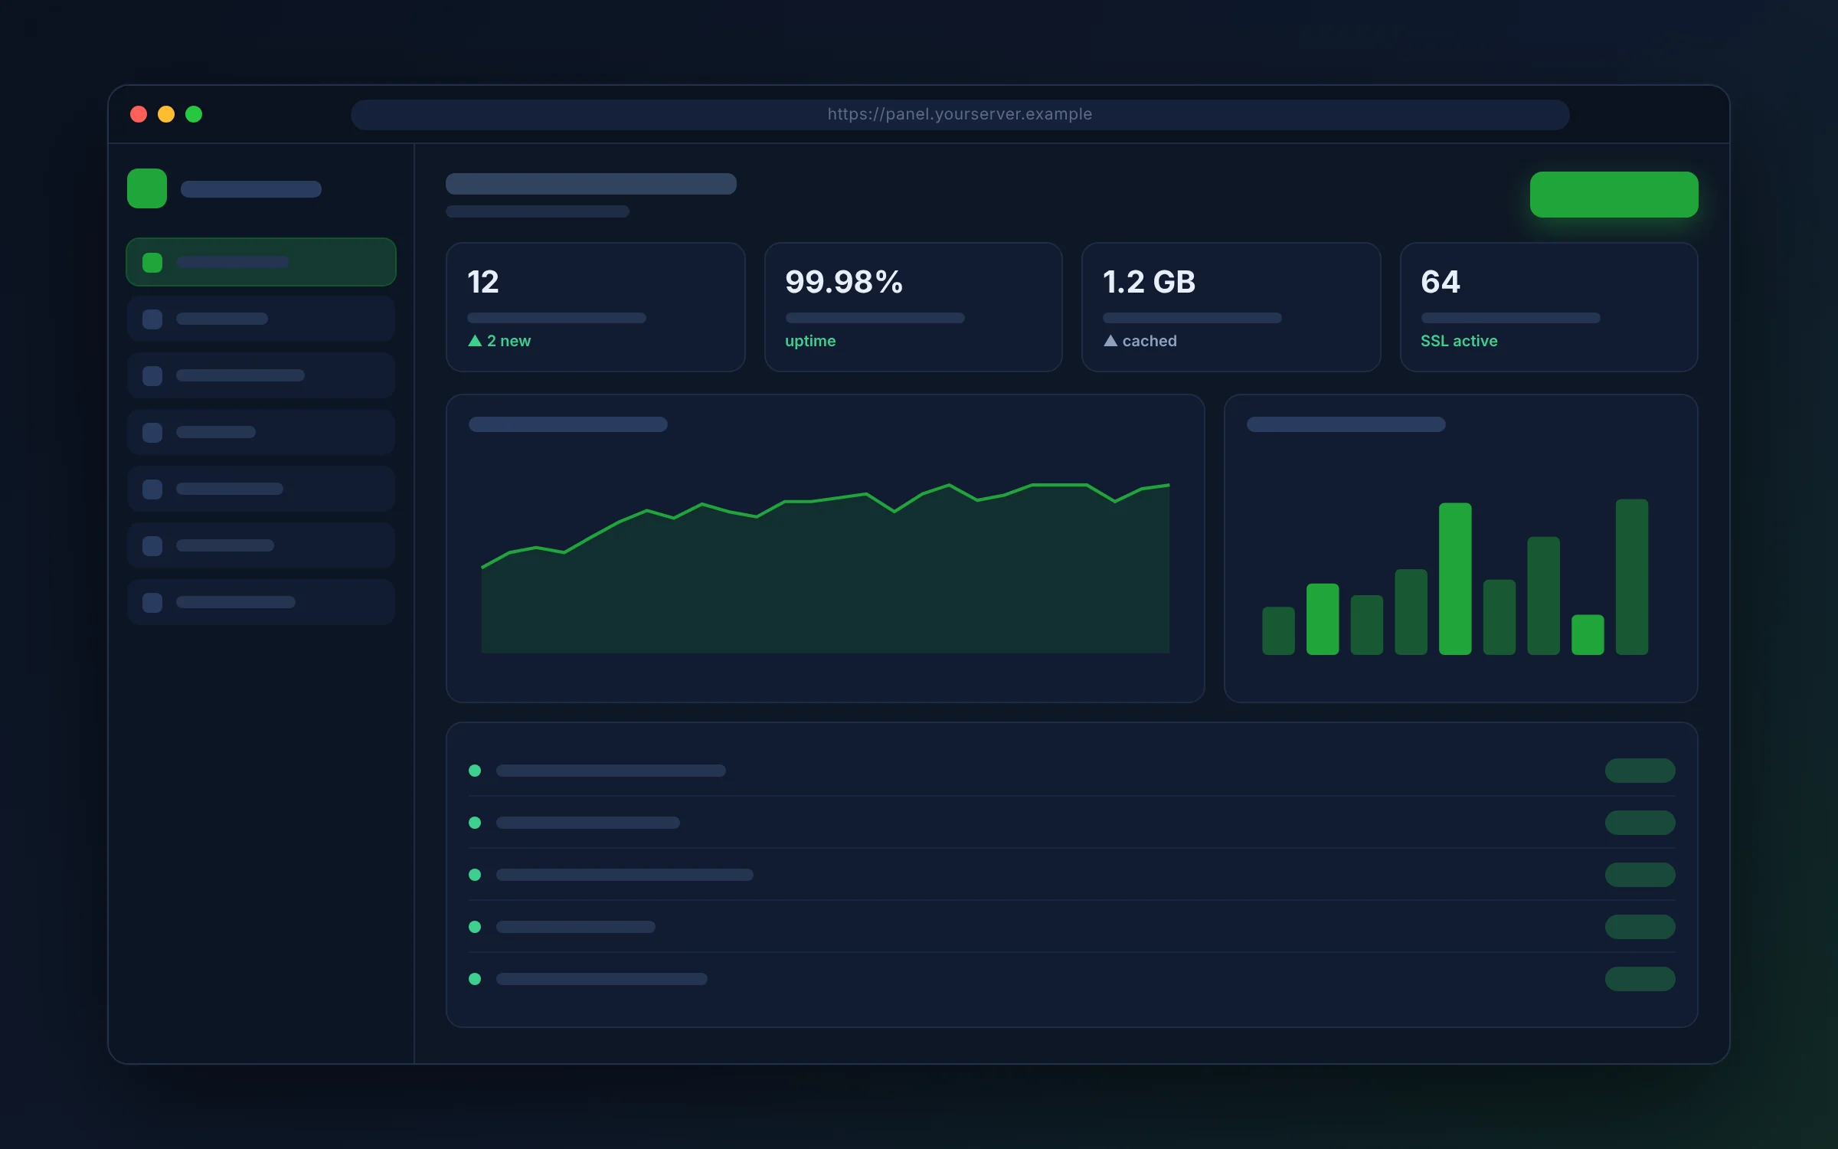Click the "1.2 GB" stat value

1149,282
